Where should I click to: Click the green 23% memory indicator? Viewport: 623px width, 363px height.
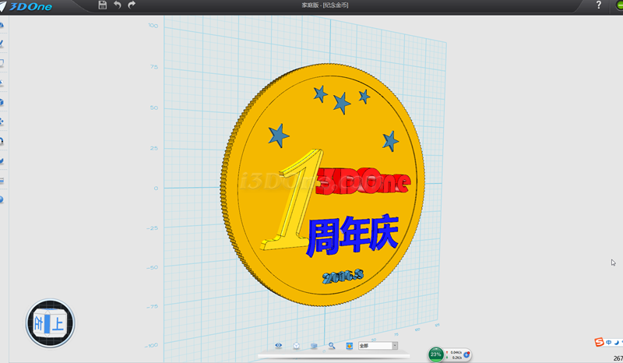coord(436,354)
